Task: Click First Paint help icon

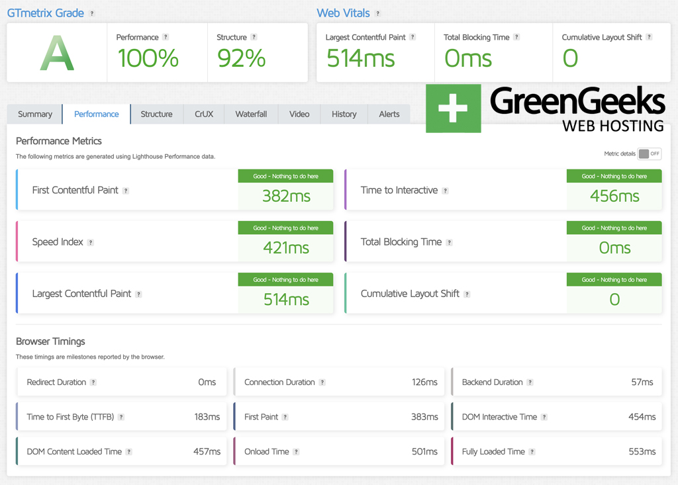Action: click(x=285, y=417)
